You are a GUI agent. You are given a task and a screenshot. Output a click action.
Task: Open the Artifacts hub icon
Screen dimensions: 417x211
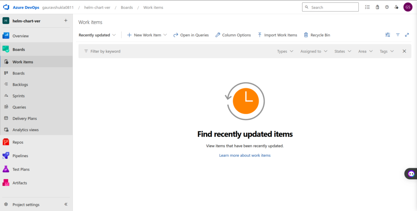pyautogui.click(x=6, y=183)
